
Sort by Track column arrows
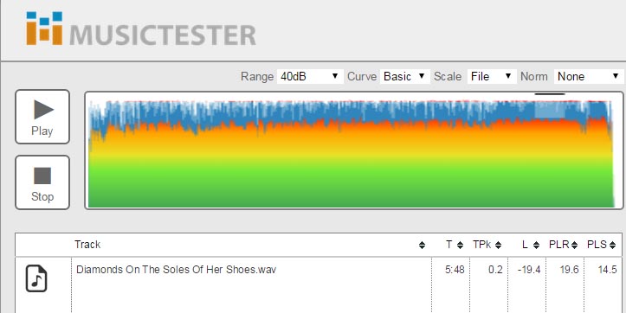point(422,246)
